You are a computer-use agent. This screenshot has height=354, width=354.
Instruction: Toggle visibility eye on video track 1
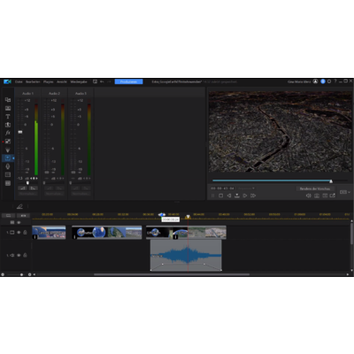click(x=19, y=233)
